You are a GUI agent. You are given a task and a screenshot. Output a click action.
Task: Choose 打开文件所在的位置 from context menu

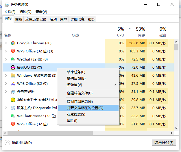85,108
